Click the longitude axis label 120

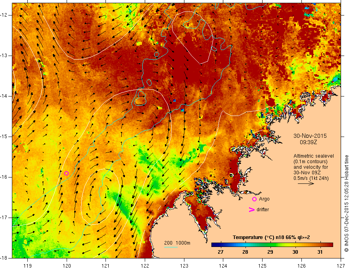(67, 266)
